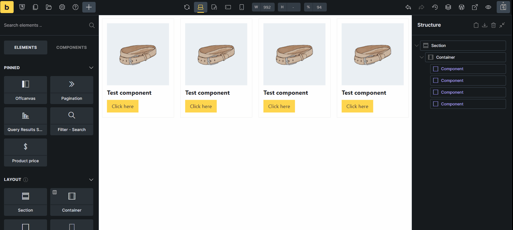The width and height of the screenshot is (513, 230).
Task: Click the info icon beside LAYOUT
Action: click(26, 180)
